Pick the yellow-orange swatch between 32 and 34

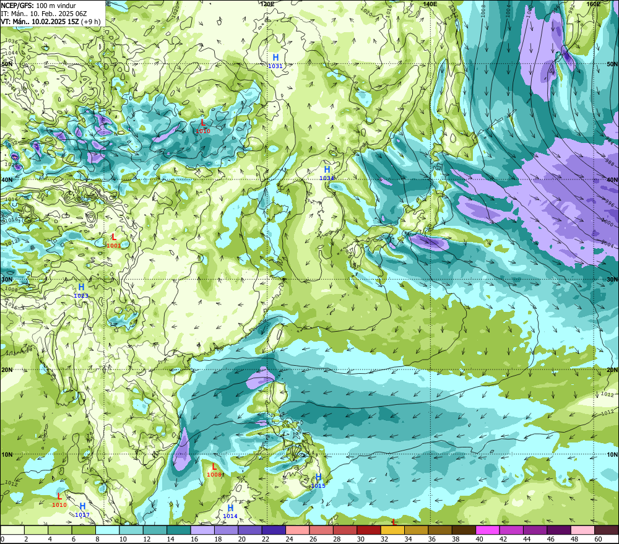click(392, 530)
